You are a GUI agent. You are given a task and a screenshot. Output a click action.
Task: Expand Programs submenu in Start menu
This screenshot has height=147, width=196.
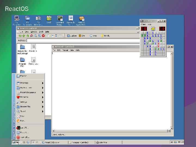30,83
